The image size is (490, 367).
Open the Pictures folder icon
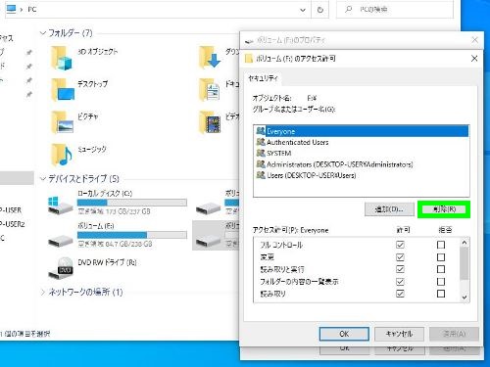tap(62, 122)
